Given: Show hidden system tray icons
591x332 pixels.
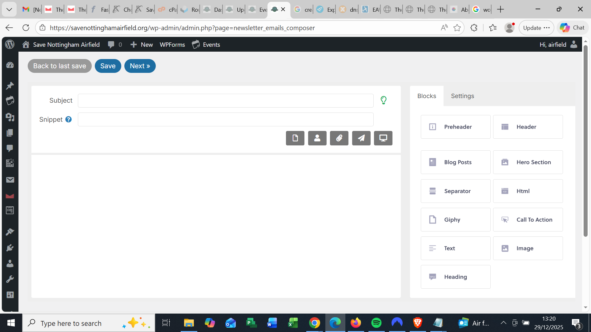Looking at the screenshot, I should (503, 323).
